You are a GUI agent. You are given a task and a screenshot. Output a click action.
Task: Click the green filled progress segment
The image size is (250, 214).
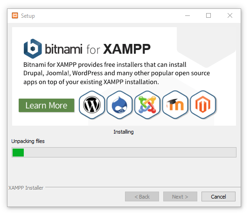click(18, 152)
